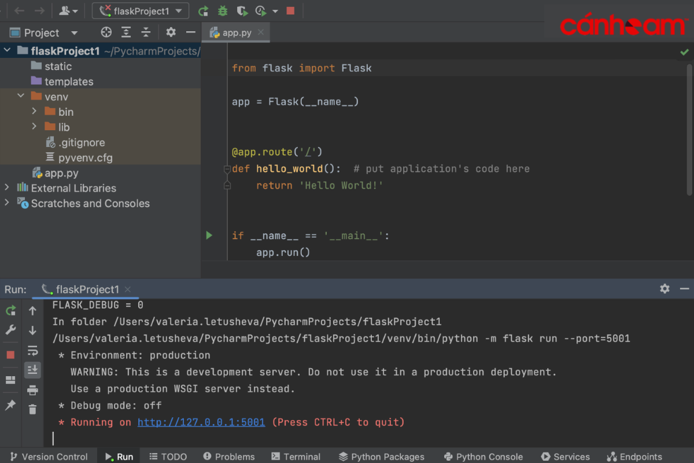This screenshot has height=463, width=694.
Task: Open the http://127.0.0.1:5001 link
Action: [x=201, y=422]
